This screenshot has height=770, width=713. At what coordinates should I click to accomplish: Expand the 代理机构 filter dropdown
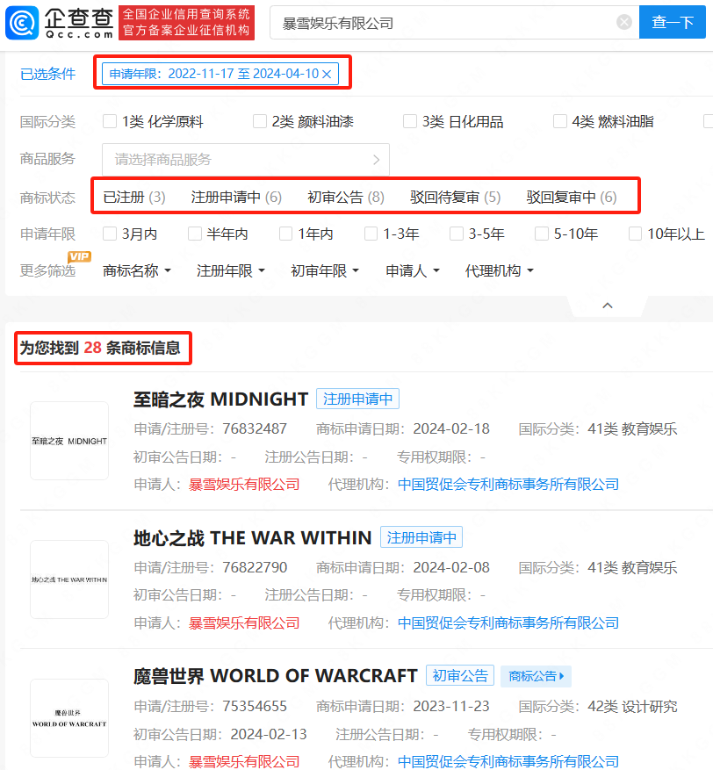pyautogui.click(x=499, y=270)
